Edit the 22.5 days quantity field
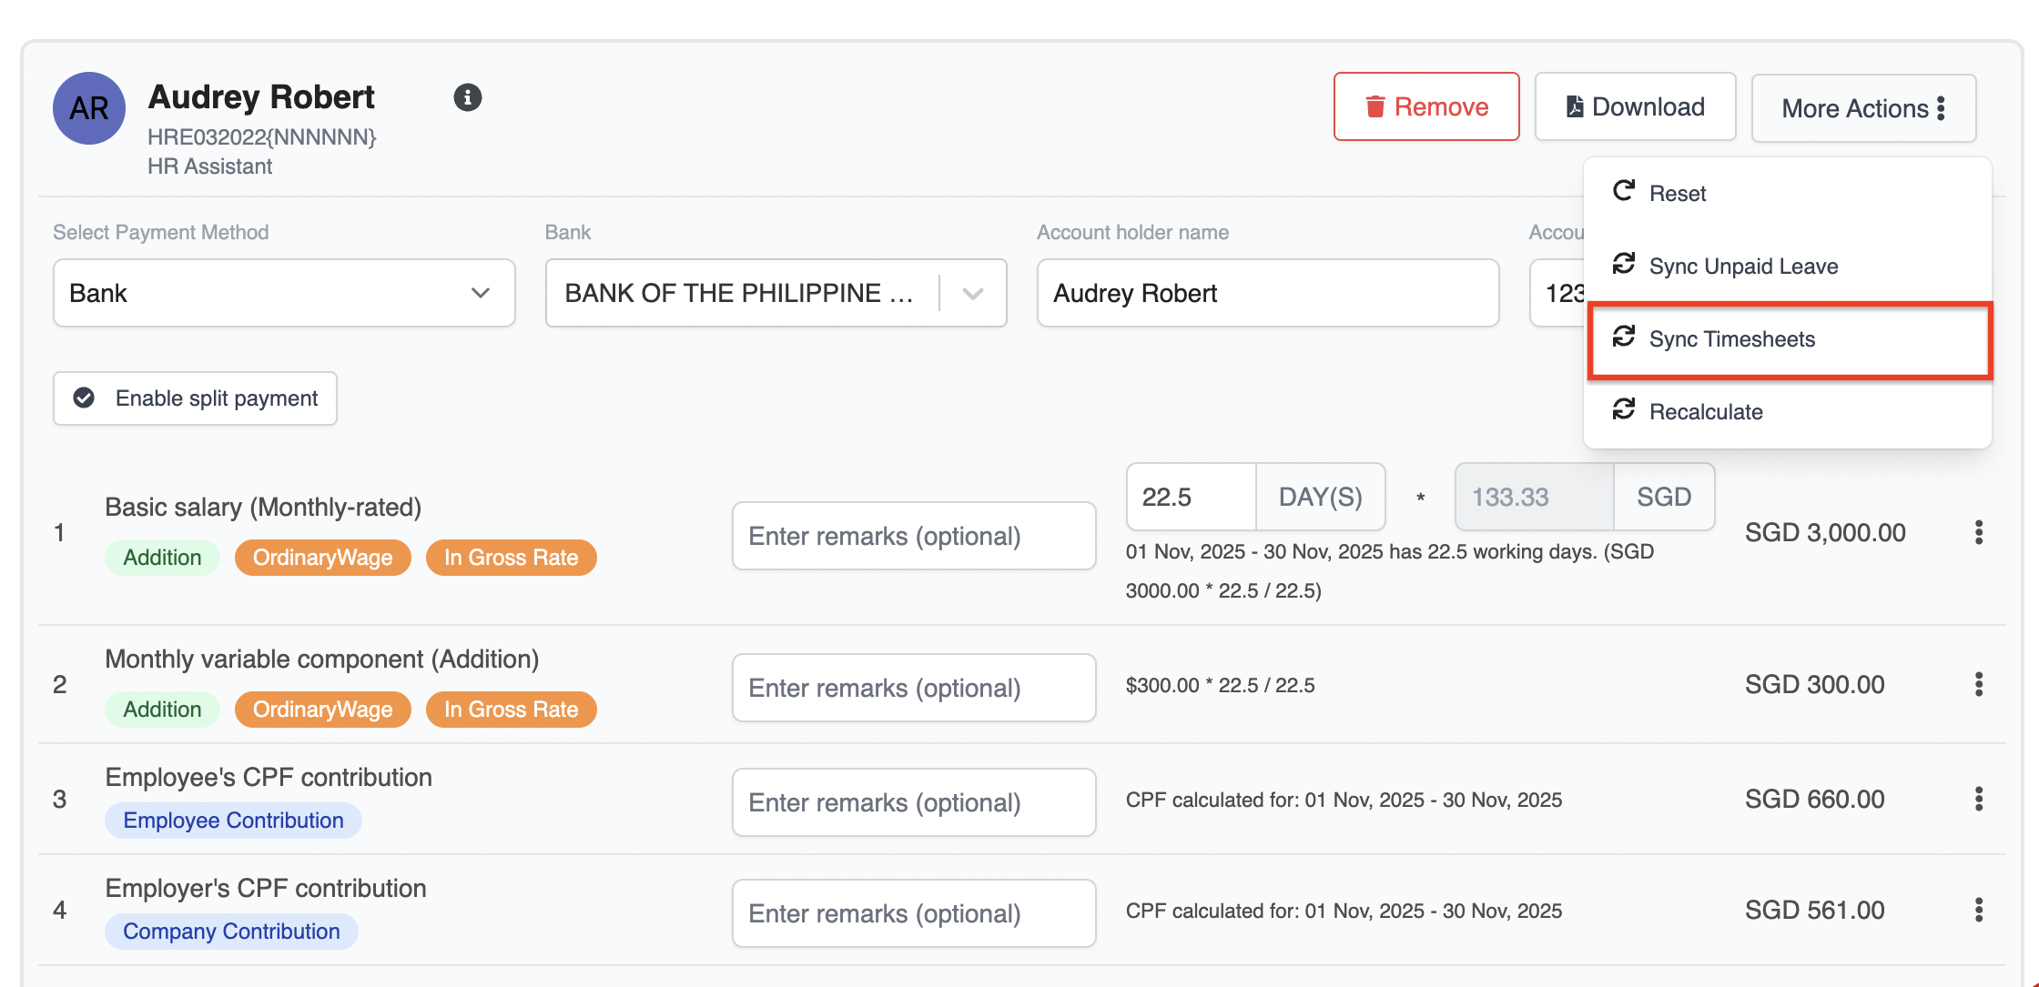 [x=1190, y=497]
